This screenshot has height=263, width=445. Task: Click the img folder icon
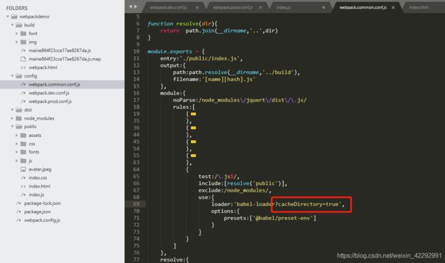coord(23,42)
